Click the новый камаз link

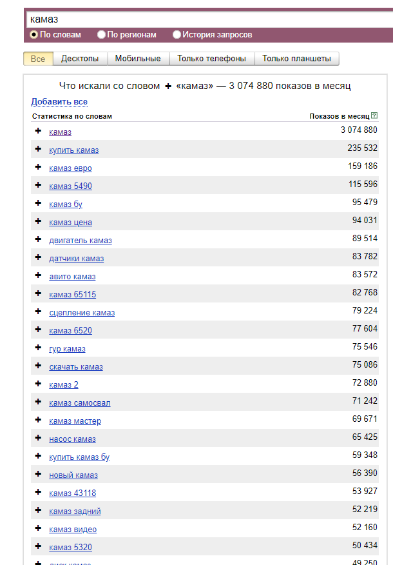(x=73, y=475)
